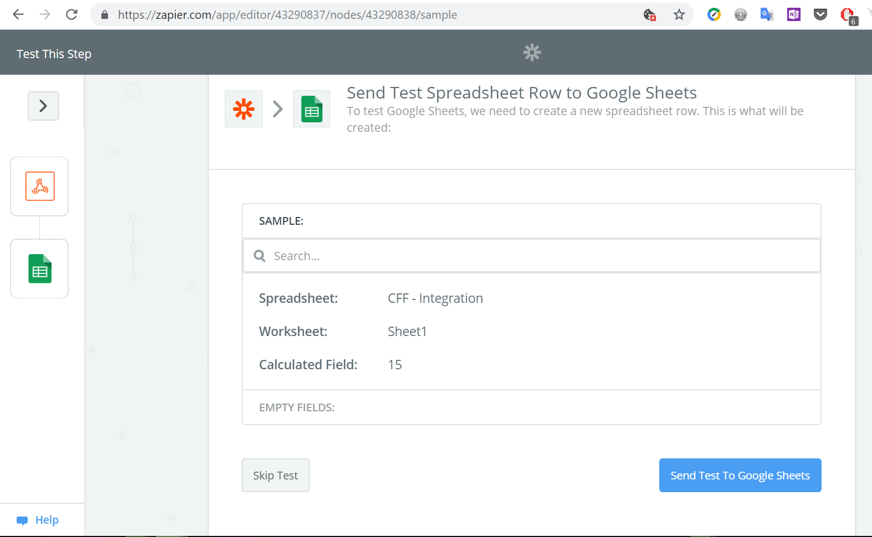Click the chevron between app icons
This screenshot has height=537, width=872.
[x=278, y=109]
